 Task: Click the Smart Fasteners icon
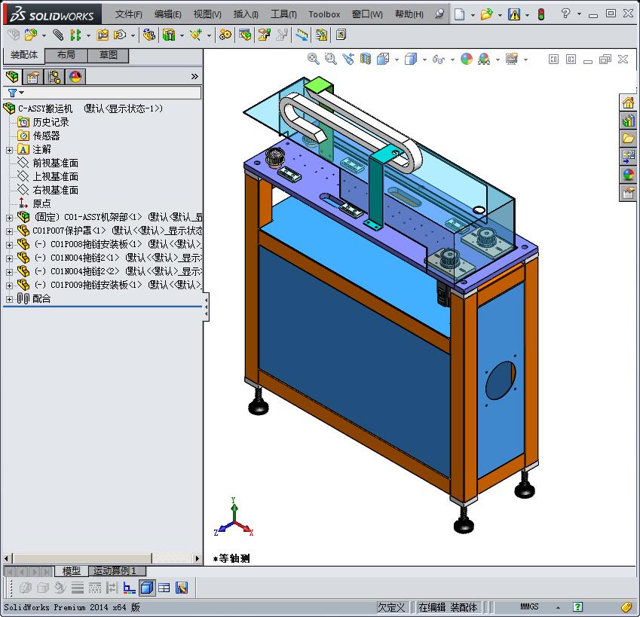click(103, 35)
